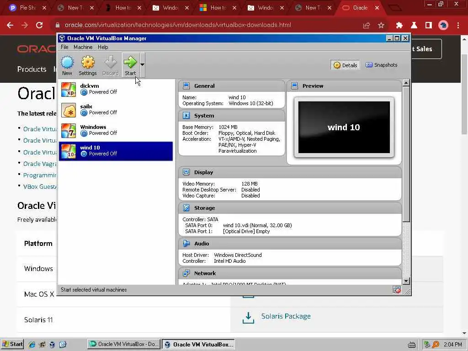Click the General monitor icon

point(186,85)
